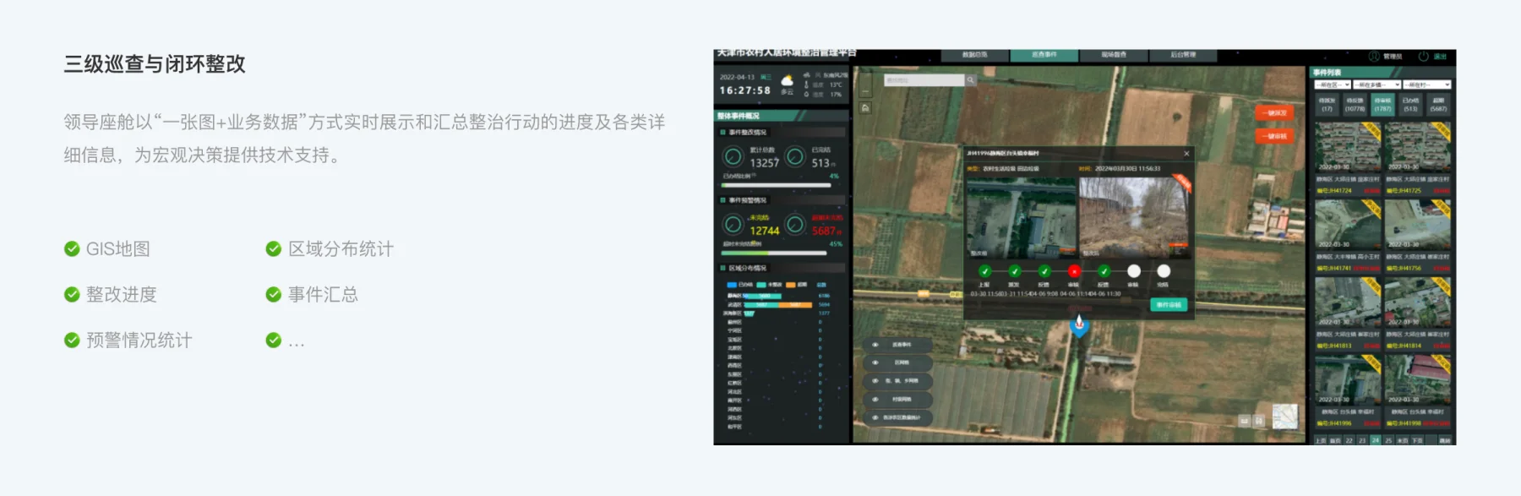Viewport: 1521px width, 496px height.
Task: Click the blue location marker on map
Action: [1079, 324]
